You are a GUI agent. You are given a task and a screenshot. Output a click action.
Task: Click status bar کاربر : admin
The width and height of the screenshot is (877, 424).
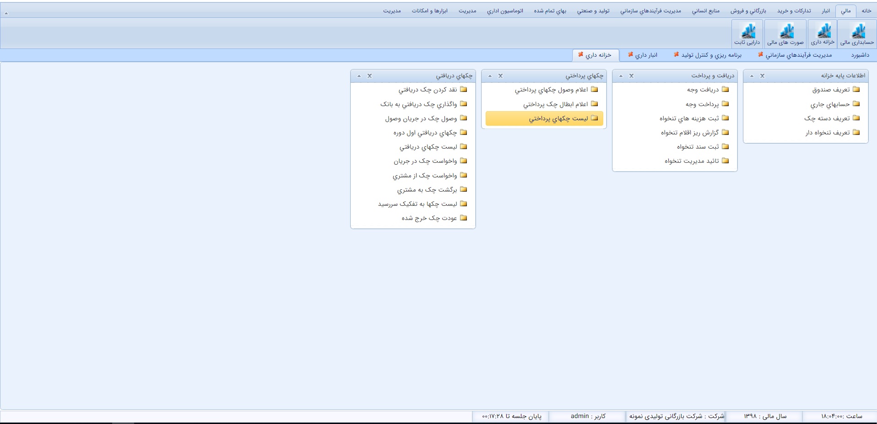click(588, 416)
